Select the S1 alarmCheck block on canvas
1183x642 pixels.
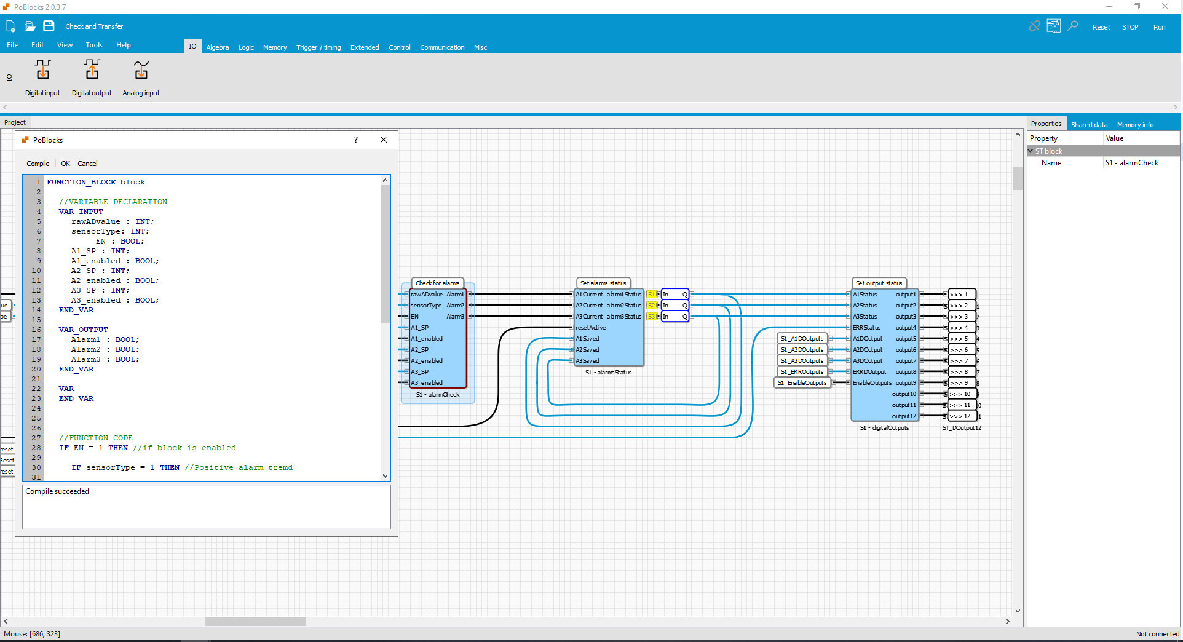438,338
